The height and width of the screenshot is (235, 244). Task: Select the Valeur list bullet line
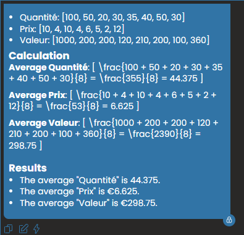pos(114,40)
